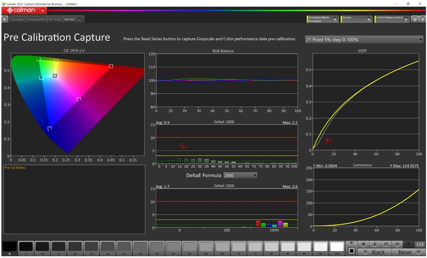Screen dimensions: 427x258
Task: Open the DeltaE Formula 2000 dropdown
Action: point(240,175)
